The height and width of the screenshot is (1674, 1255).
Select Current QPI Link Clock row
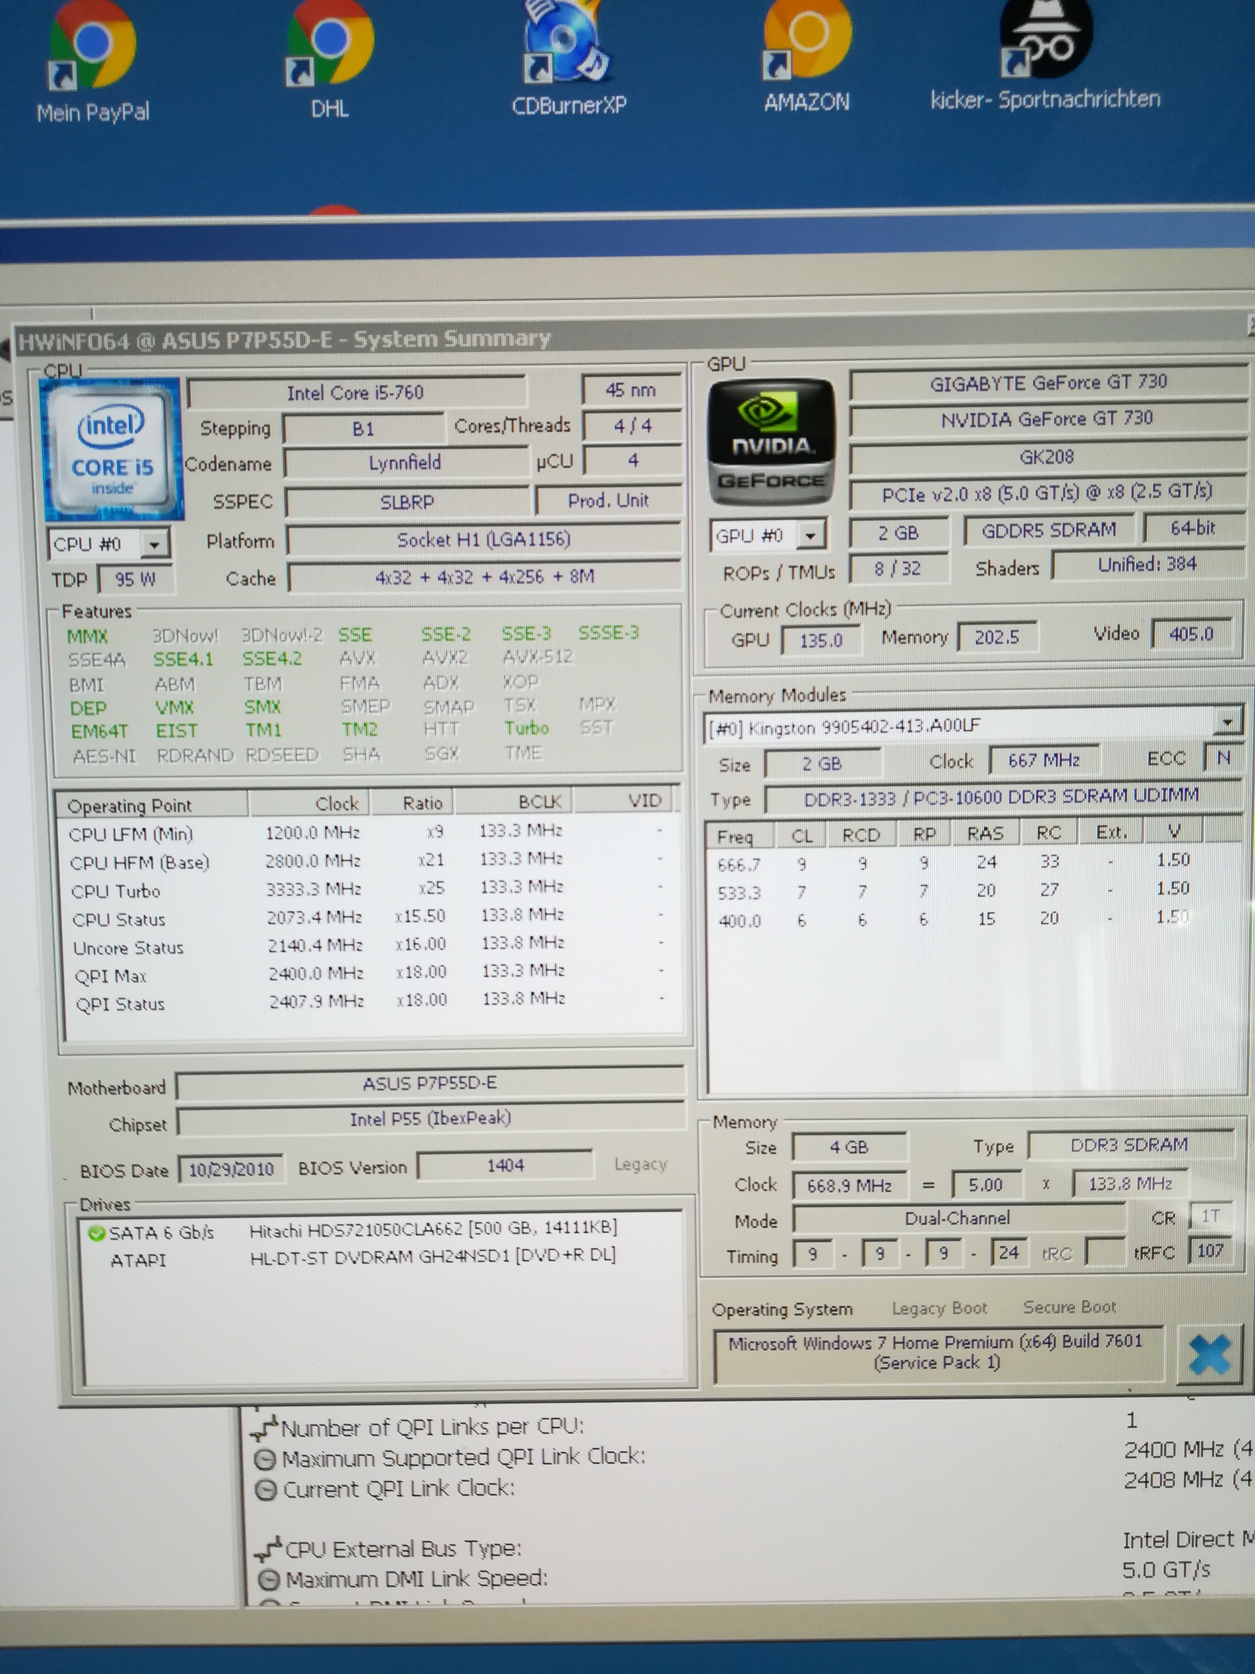[398, 1489]
